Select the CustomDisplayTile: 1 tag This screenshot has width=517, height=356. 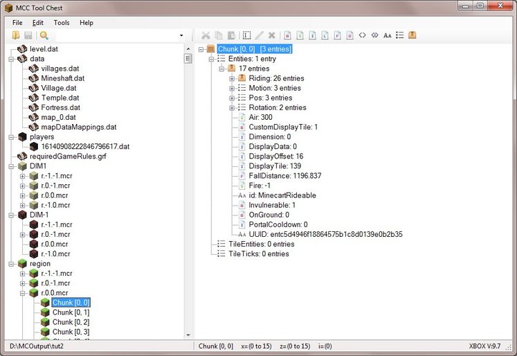click(x=283, y=127)
